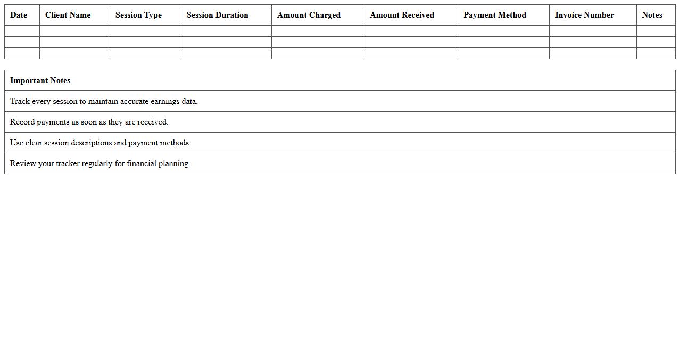Click the text about tracking every session
This screenshot has width=680, height=346.
pyautogui.click(x=103, y=101)
